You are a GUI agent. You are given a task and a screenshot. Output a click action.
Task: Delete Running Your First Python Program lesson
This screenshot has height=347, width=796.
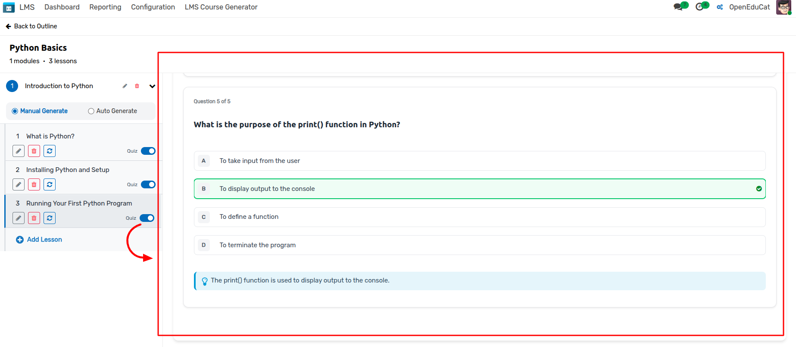[34, 218]
